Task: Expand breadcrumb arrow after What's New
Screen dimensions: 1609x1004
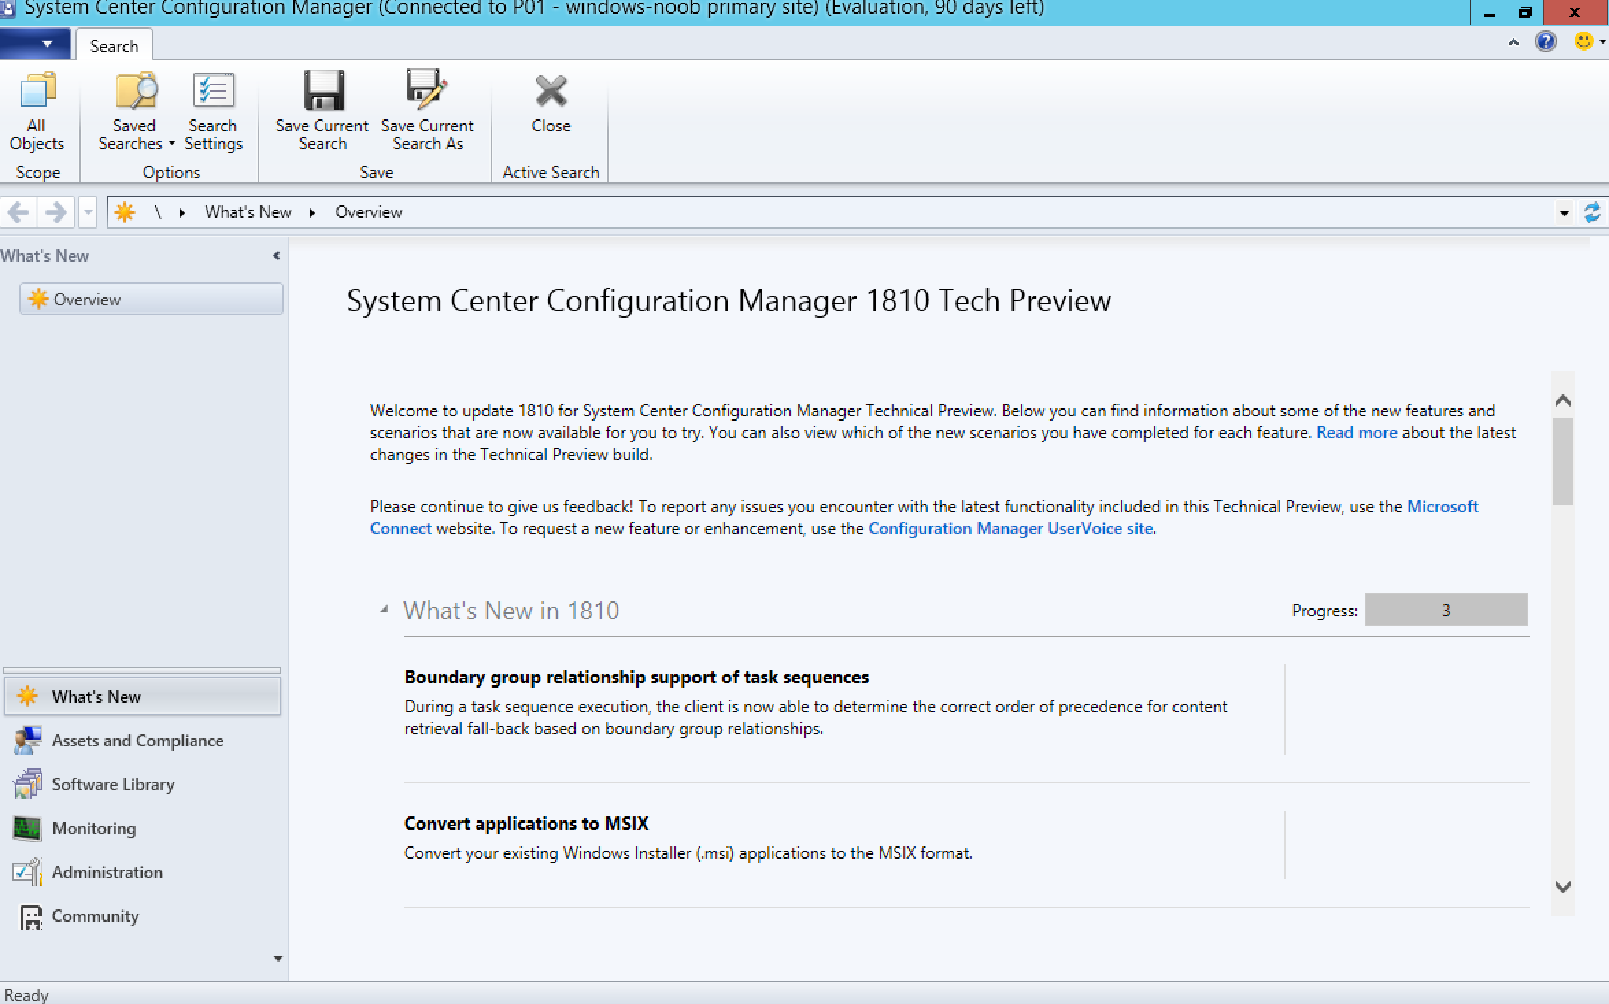Action: pyautogui.click(x=312, y=213)
